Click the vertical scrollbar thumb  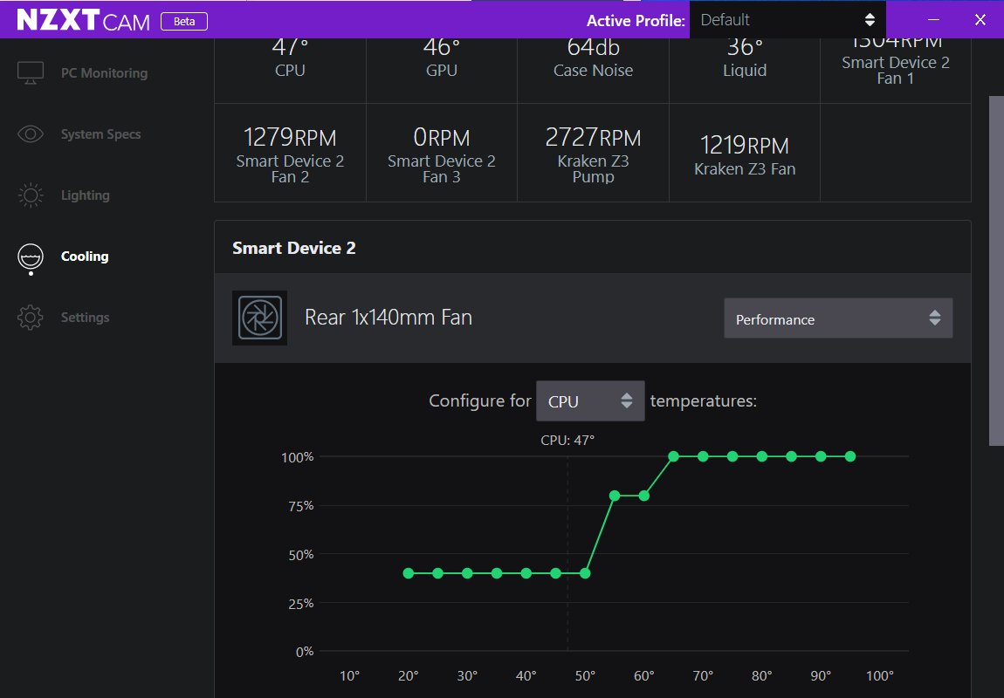pos(996,270)
